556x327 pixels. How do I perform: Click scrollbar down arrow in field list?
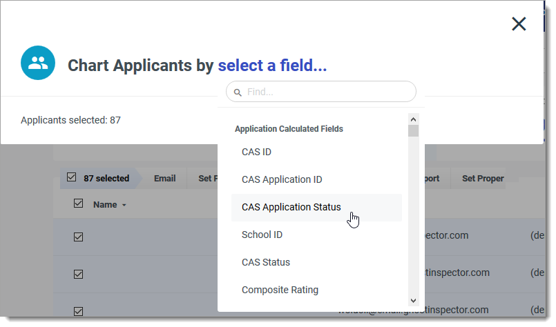(413, 301)
